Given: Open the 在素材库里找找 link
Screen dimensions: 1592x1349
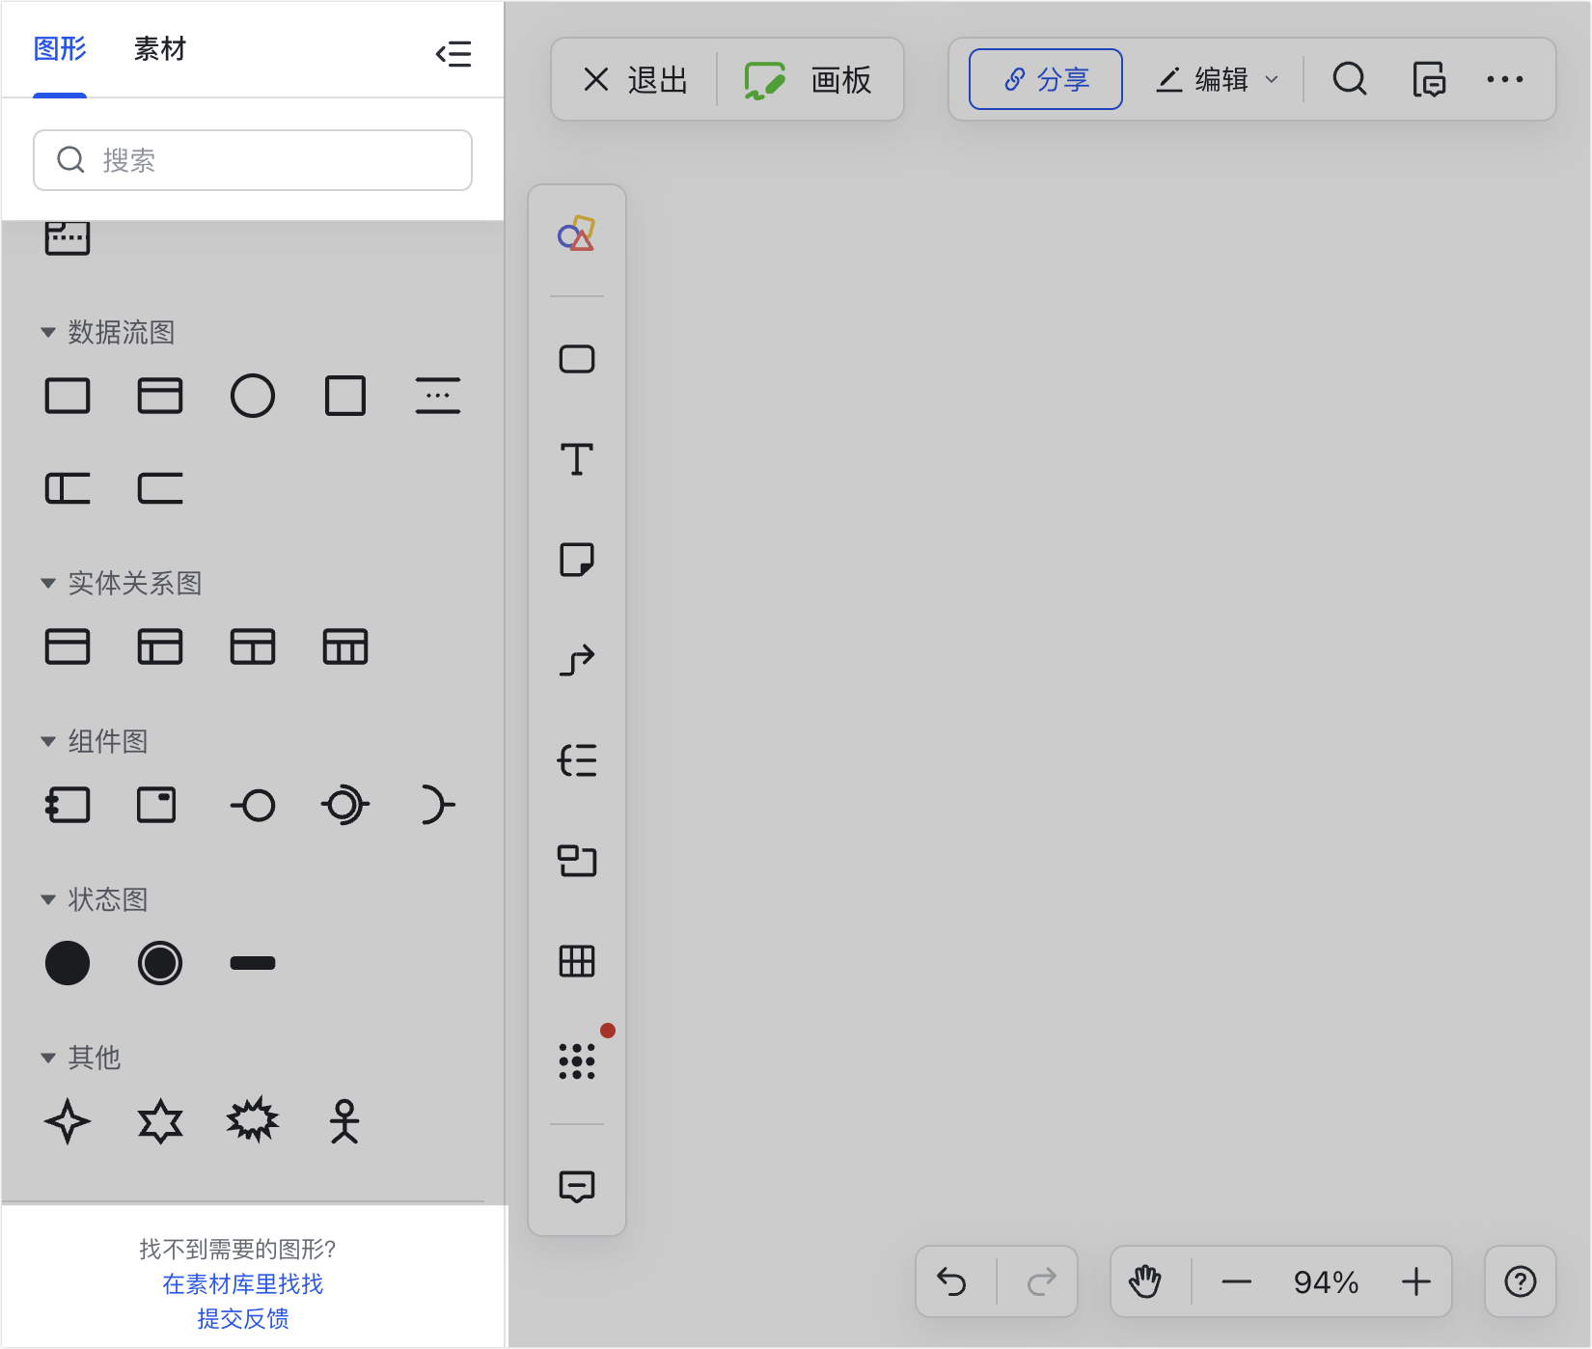Looking at the screenshot, I should pyautogui.click(x=242, y=1284).
